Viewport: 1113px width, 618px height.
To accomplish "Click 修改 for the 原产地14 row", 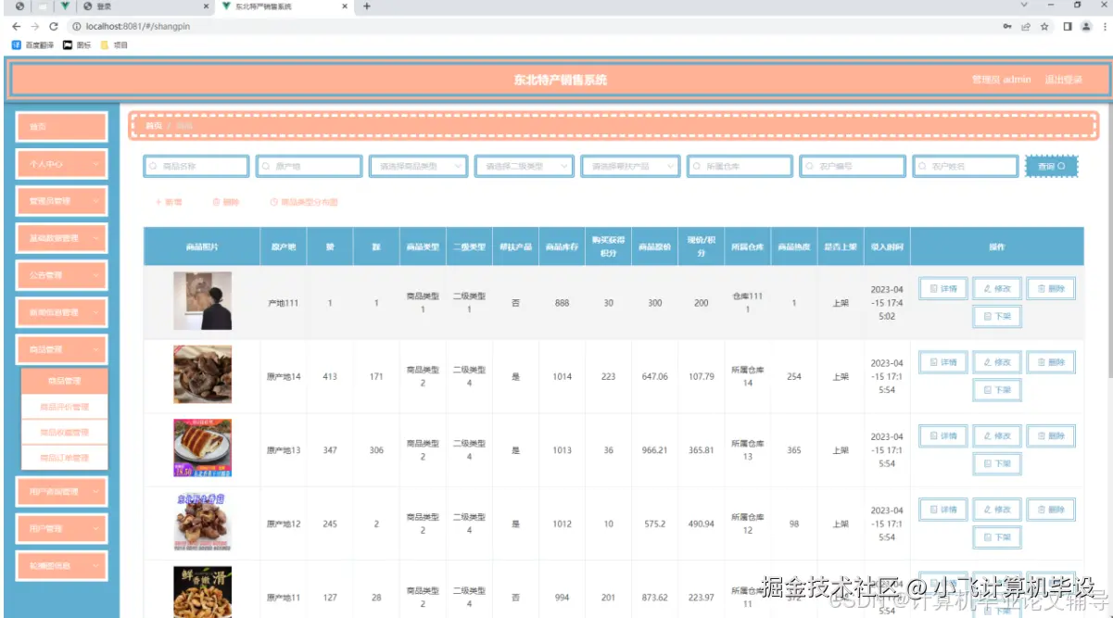I will point(997,362).
